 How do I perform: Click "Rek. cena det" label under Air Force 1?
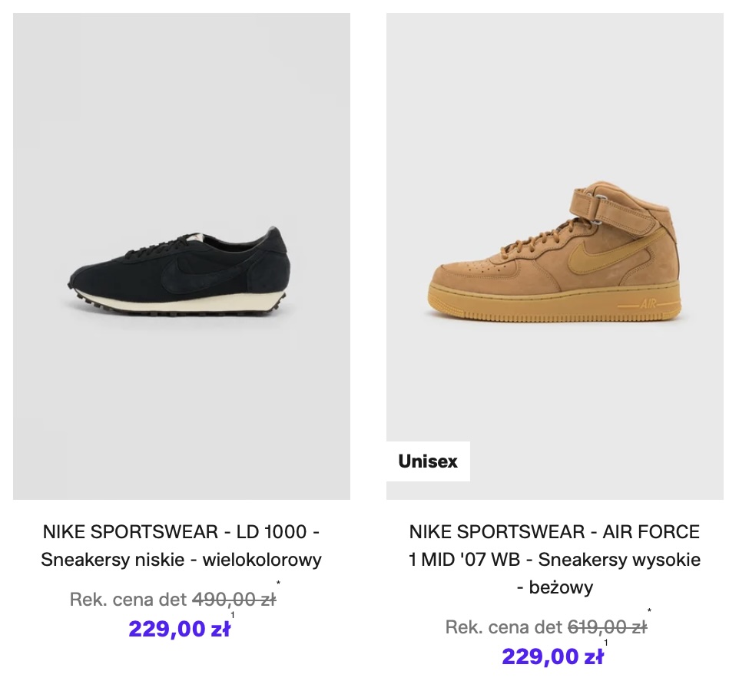click(x=503, y=627)
